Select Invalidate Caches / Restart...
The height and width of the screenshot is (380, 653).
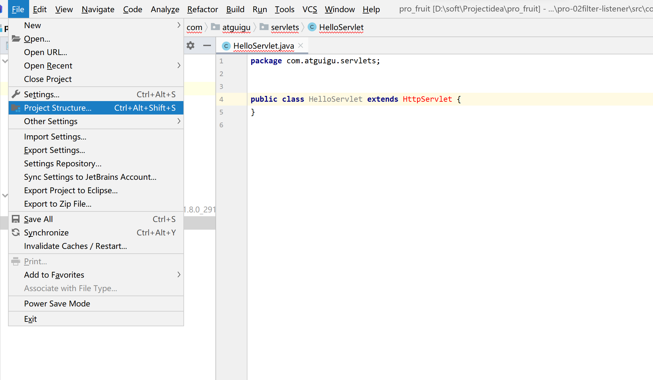(96, 246)
